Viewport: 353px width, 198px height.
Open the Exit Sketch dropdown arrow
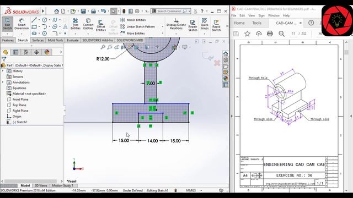click(x=7, y=34)
